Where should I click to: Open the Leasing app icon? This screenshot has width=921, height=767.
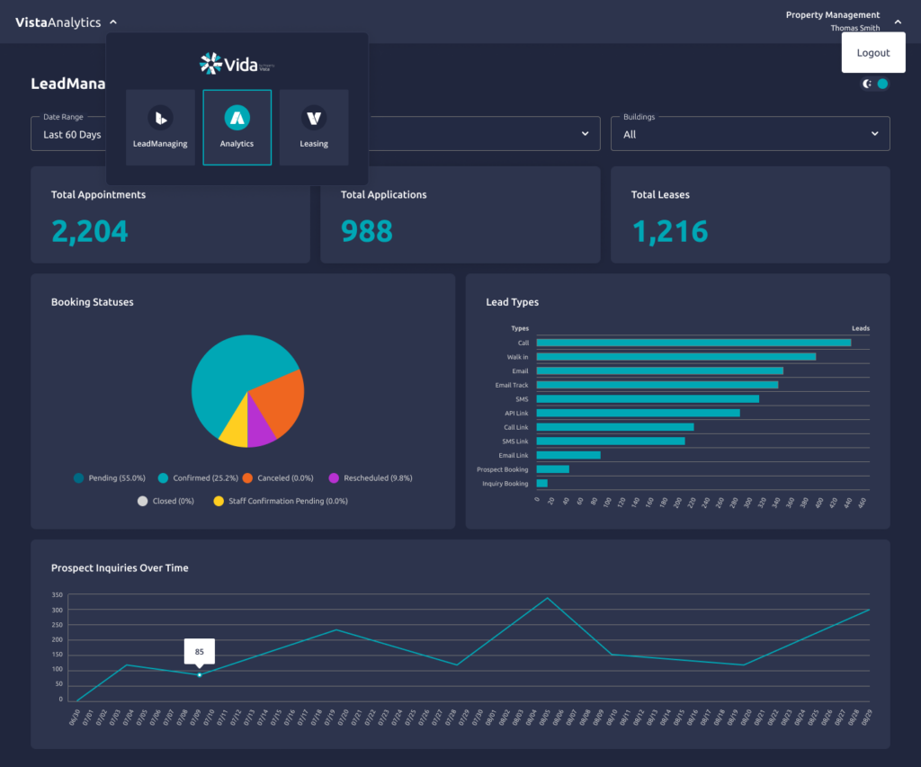313,127
